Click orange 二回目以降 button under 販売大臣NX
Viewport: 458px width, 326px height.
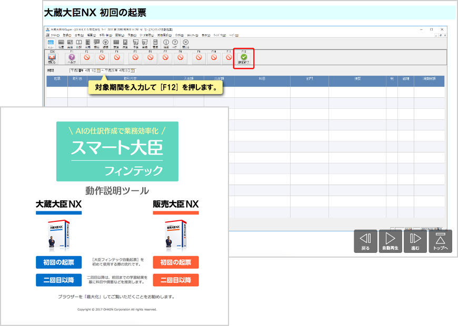click(x=176, y=280)
